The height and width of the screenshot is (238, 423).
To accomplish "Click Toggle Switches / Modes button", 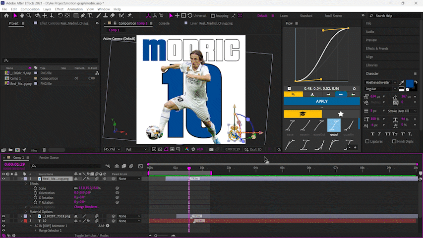I will (91, 236).
